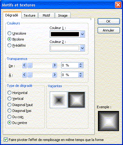Click left arrow of the De transparency scrollbar
Image resolution: width=123 pixels, height=145 pixels.
coord(24,65)
